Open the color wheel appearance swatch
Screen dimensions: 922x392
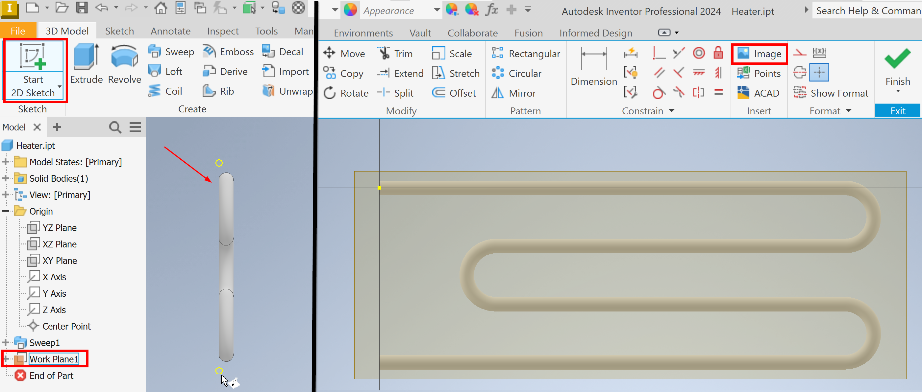click(x=350, y=10)
